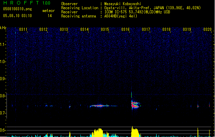Screen dimensions: 215x137
Task: Click the 0317 time marker
Action: (x=146, y=29)
